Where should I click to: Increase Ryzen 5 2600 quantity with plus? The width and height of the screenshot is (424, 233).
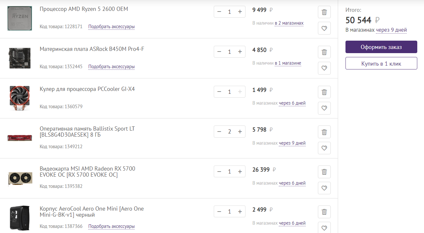coord(240,12)
